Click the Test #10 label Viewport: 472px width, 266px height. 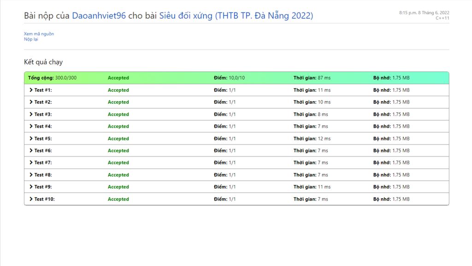click(x=45, y=199)
